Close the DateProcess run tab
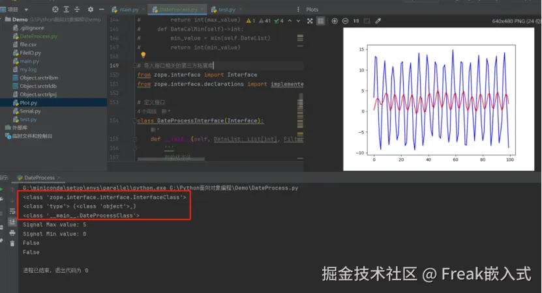Viewport: 542px width, 293px height. pos(59,178)
